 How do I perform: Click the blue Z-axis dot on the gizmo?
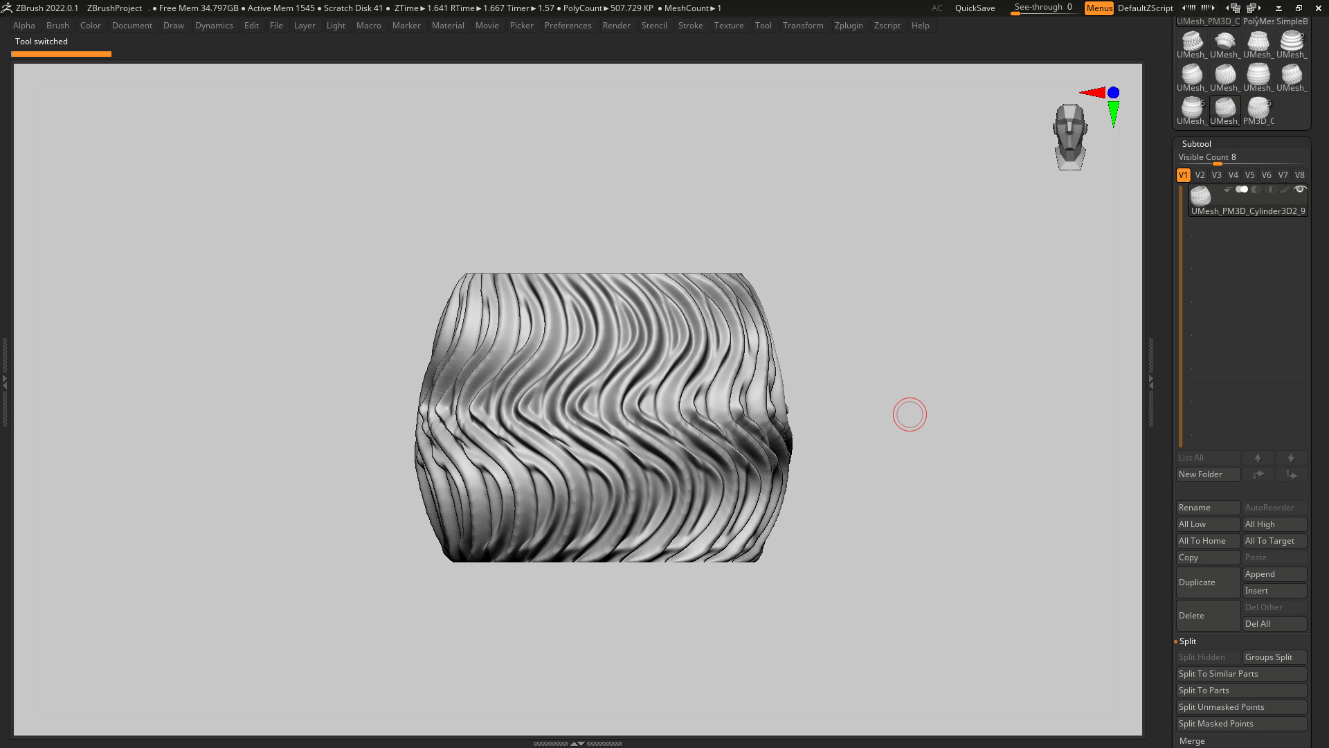(1113, 92)
